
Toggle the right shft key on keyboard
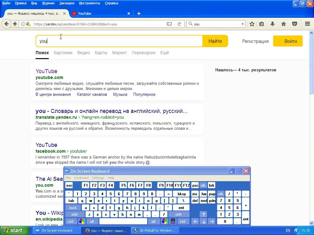click(x=178, y=214)
